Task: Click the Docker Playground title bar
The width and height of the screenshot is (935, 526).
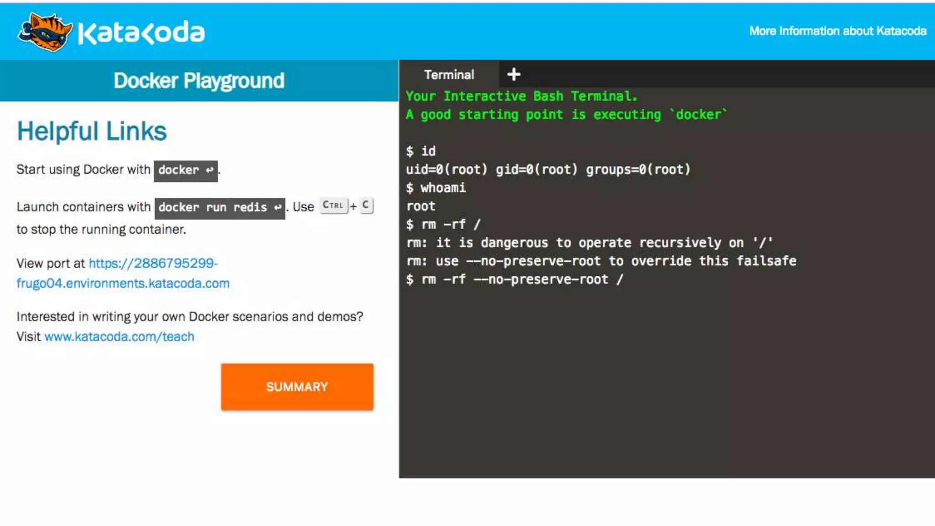Action: pos(199,81)
